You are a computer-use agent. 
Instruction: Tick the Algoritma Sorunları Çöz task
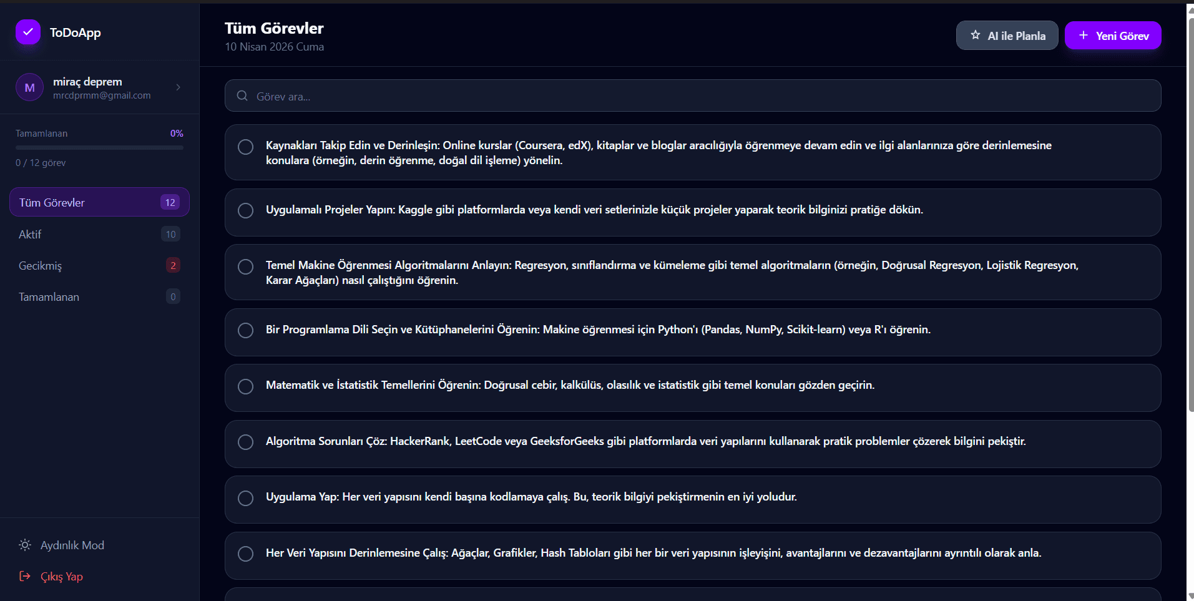pyautogui.click(x=246, y=442)
